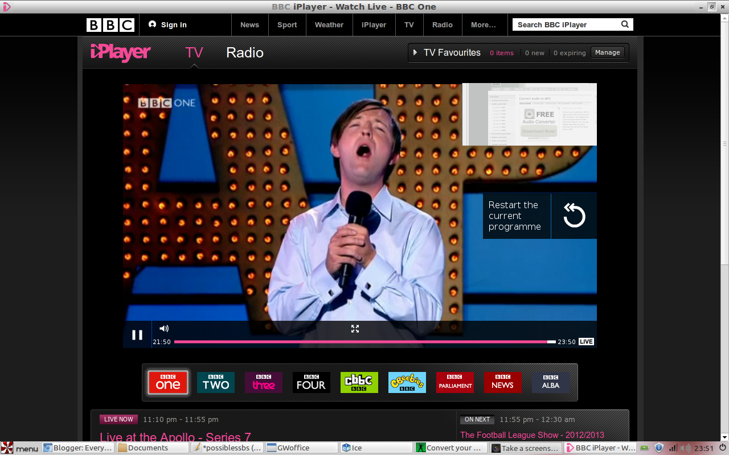The height and width of the screenshot is (455, 729).
Task: Switch to Documents taskbar window
Action: coord(152,448)
